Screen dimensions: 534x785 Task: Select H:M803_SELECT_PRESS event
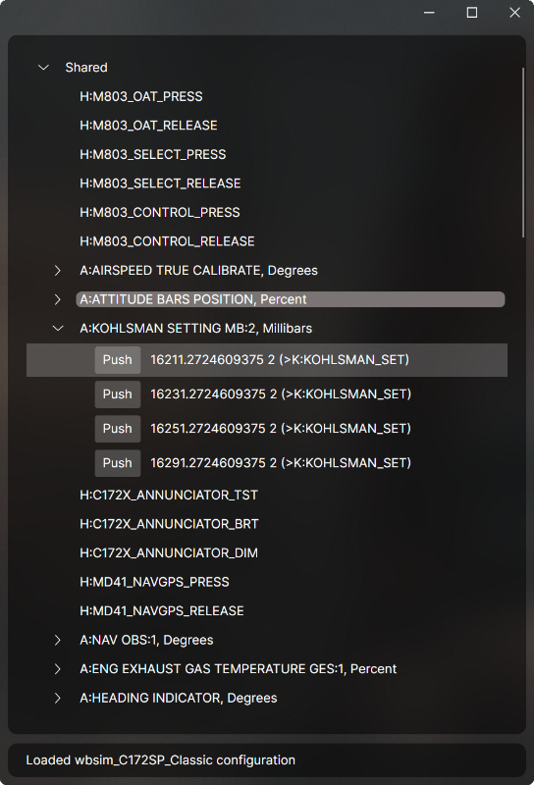point(153,154)
